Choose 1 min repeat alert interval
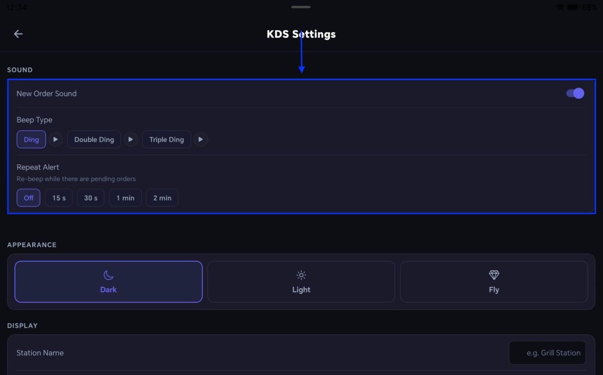603x375 pixels. click(125, 198)
